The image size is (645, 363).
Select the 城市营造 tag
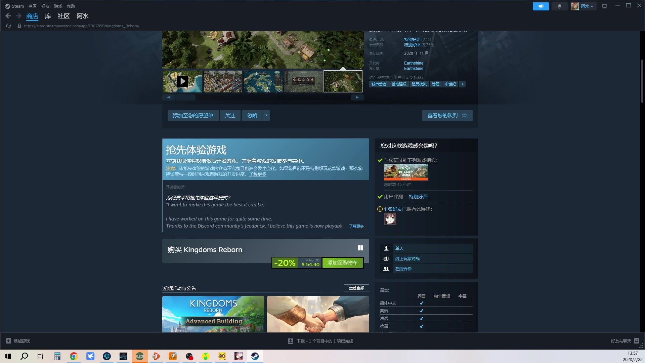tap(379, 84)
